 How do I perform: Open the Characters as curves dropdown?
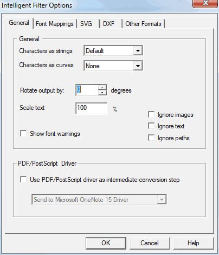click(x=138, y=66)
